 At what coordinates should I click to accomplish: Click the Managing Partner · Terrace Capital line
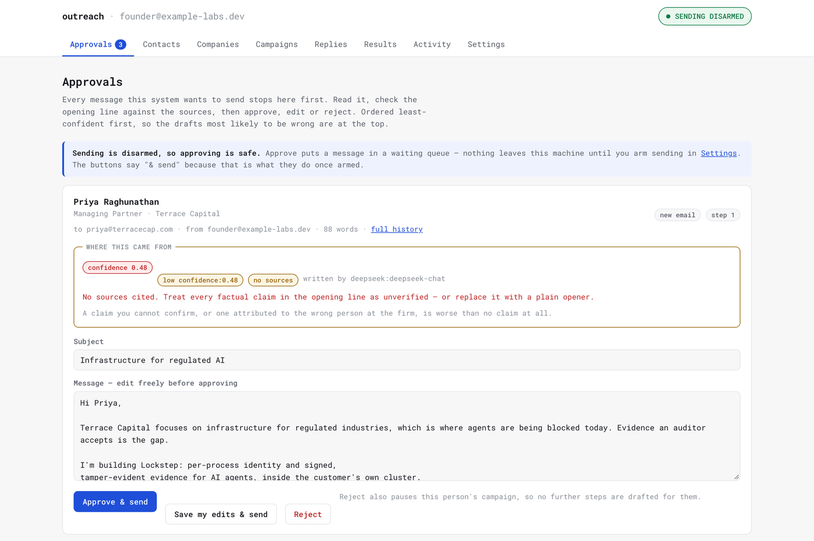[x=147, y=214]
